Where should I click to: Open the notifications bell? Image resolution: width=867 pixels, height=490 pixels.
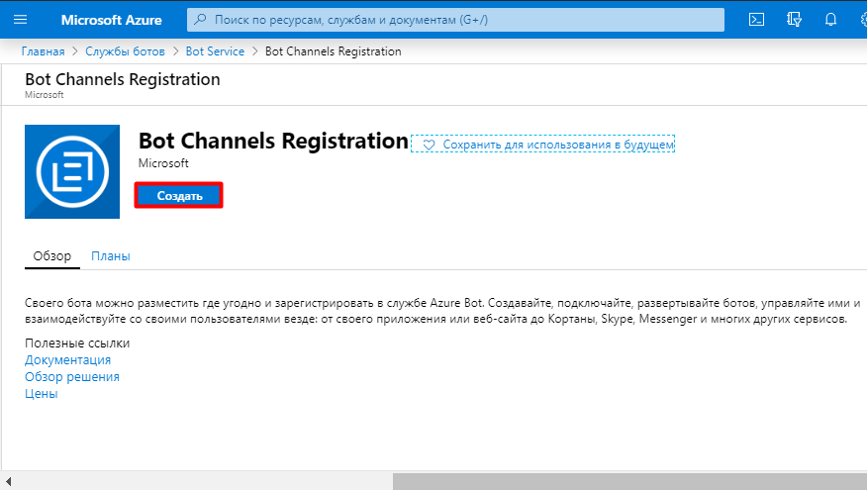click(830, 20)
